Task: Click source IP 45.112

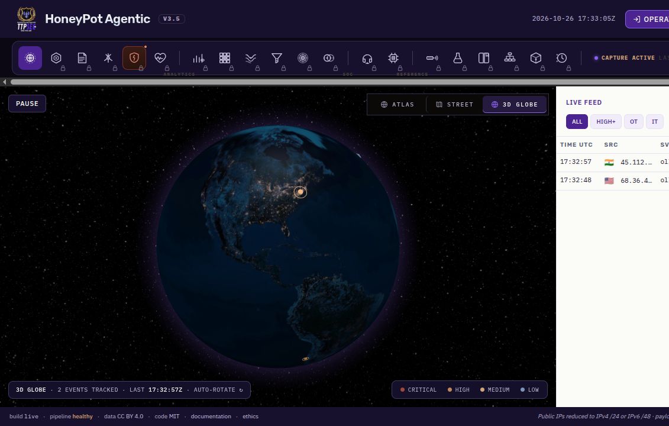Action: tap(636, 162)
